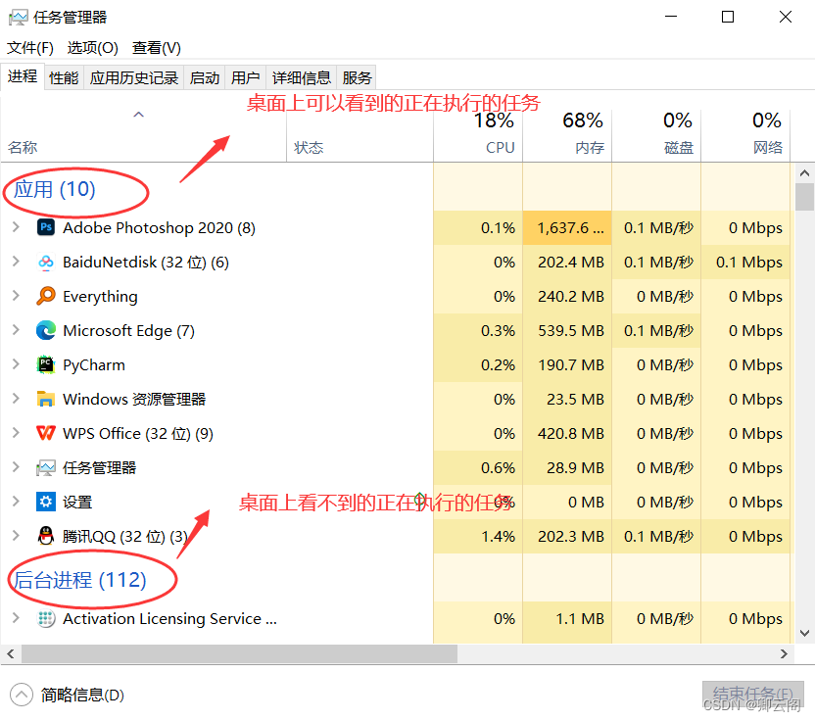Click the PyCharm icon
The width and height of the screenshot is (815, 721).
tap(46, 365)
